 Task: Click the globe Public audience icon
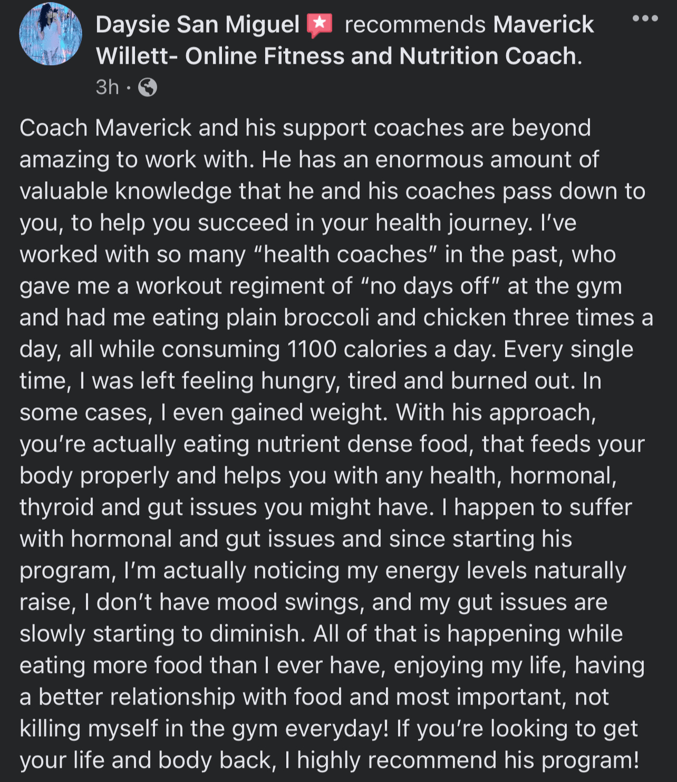(148, 87)
